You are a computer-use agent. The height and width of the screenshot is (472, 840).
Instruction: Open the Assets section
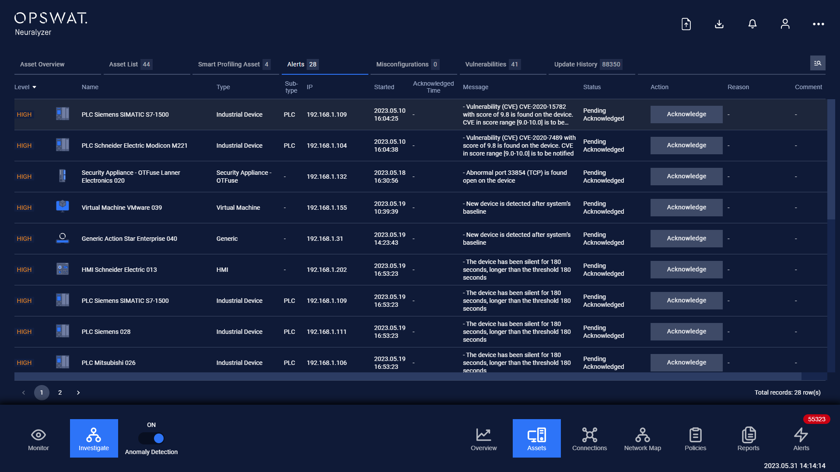tap(537, 438)
